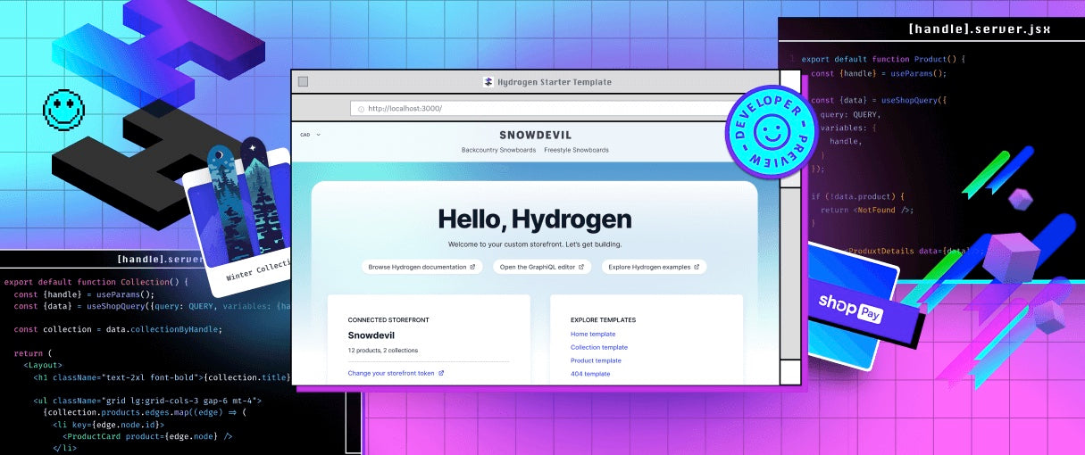Click the Shop Pay logo
The height and width of the screenshot is (455, 1085).
[x=850, y=307]
